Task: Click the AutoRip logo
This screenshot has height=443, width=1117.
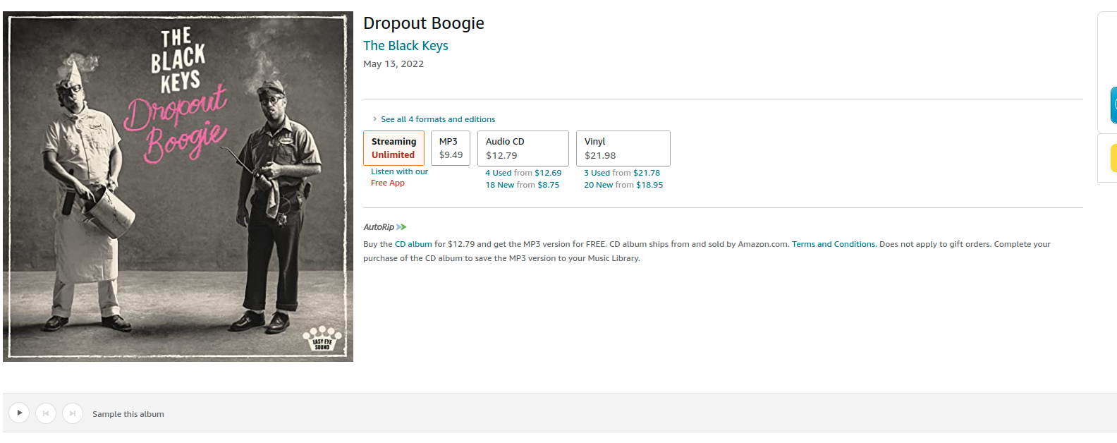Action: tap(379, 226)
